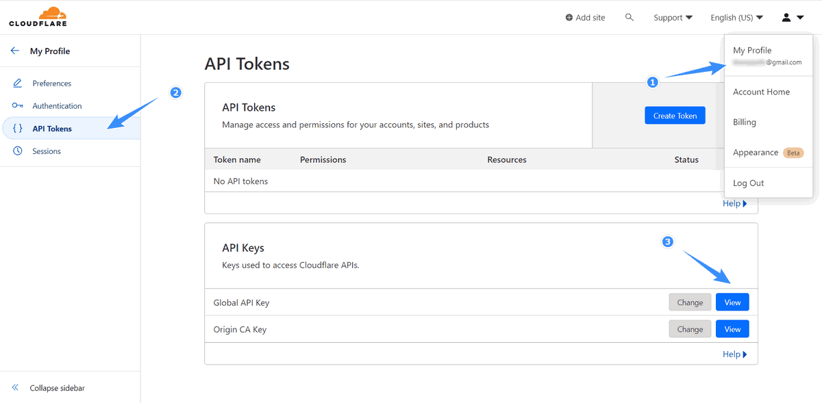
Task: Open Appearance Beta option
Action: coord(768,153)
